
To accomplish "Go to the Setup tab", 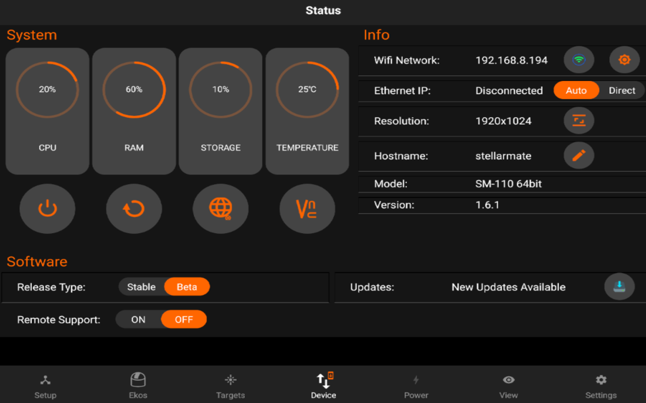I will (45, 386).
